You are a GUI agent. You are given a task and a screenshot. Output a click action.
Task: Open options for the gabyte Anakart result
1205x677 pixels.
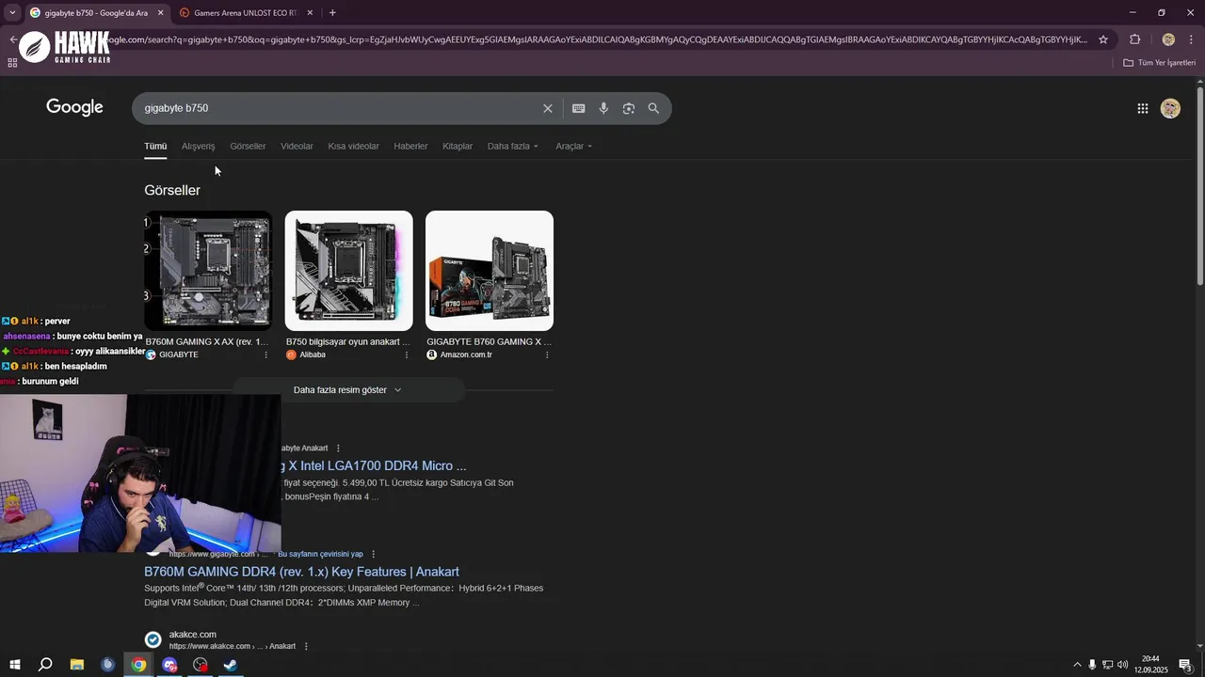[338, 449]
